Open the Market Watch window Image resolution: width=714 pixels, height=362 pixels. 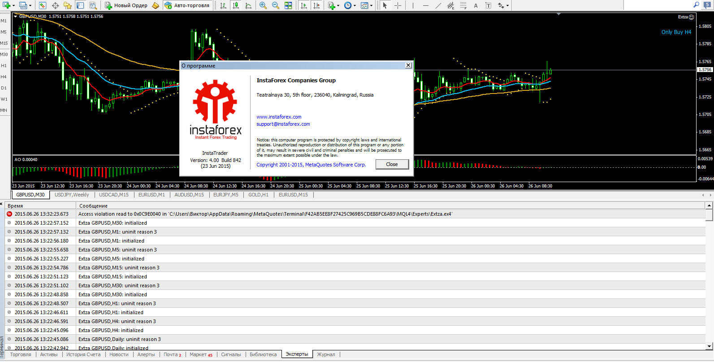(x=42, y=5)
